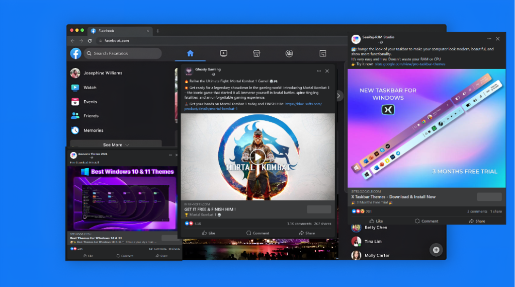Click the New Taskbar for Windows image
The width and height of the screenshot is (515, 287).
point(426,128)
